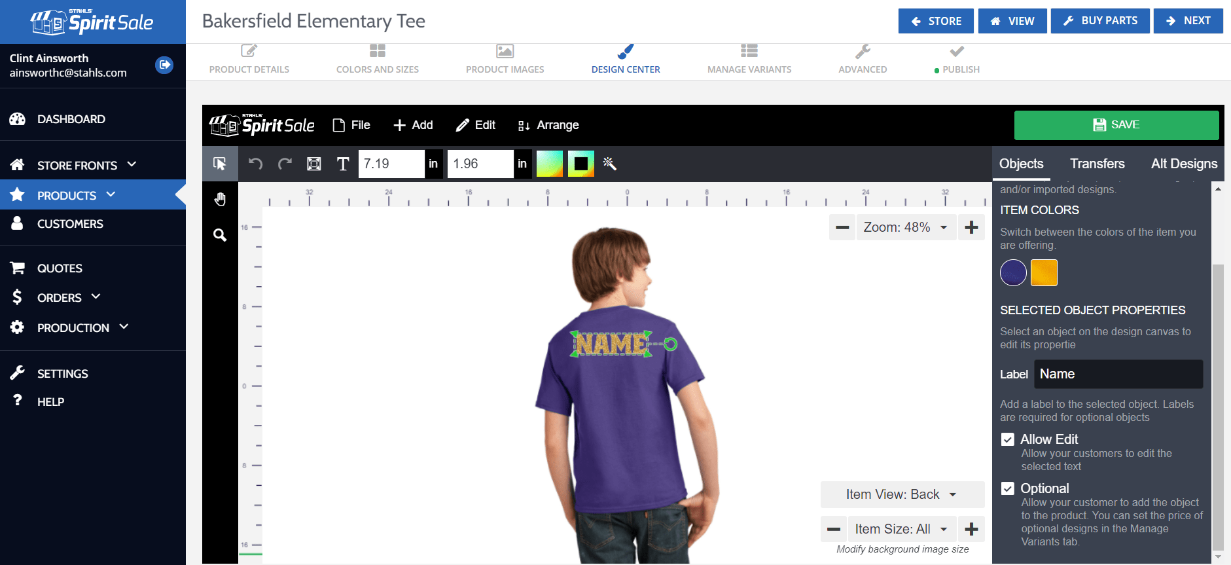Select the NAME text on the shirt
1231x565 pixels.
(x=612, y=344)
